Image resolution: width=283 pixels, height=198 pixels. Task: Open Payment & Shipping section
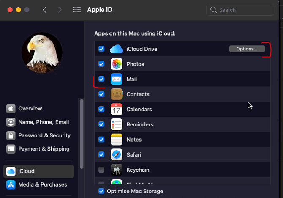pyautogui.click(x=38, y=149)
